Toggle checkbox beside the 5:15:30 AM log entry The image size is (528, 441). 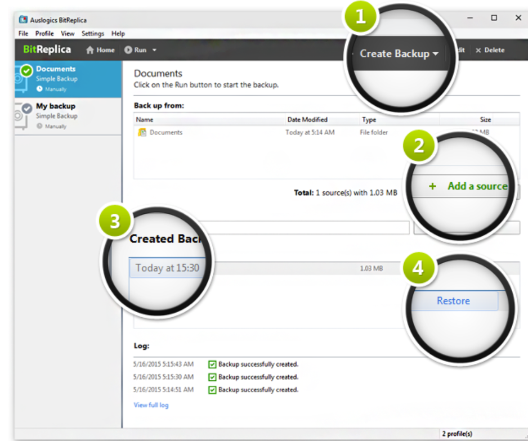click(x=211, y=377)
